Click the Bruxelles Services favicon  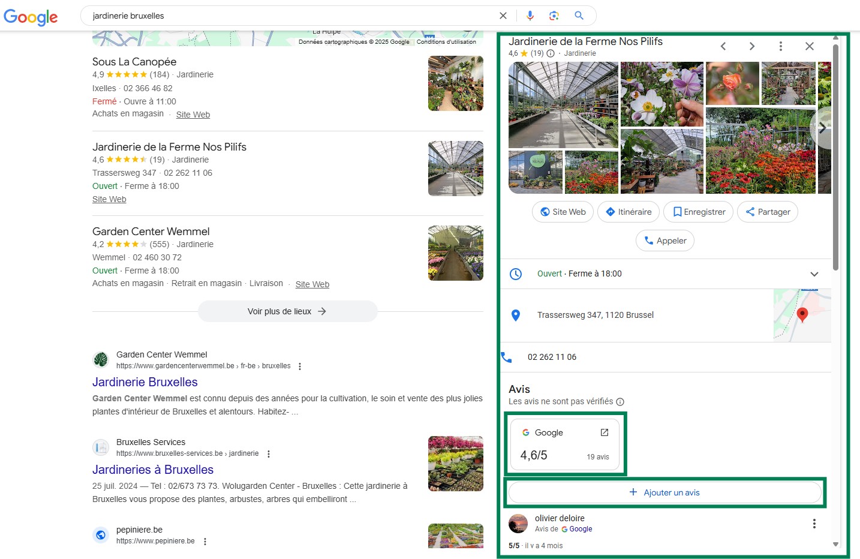(101, 447)
